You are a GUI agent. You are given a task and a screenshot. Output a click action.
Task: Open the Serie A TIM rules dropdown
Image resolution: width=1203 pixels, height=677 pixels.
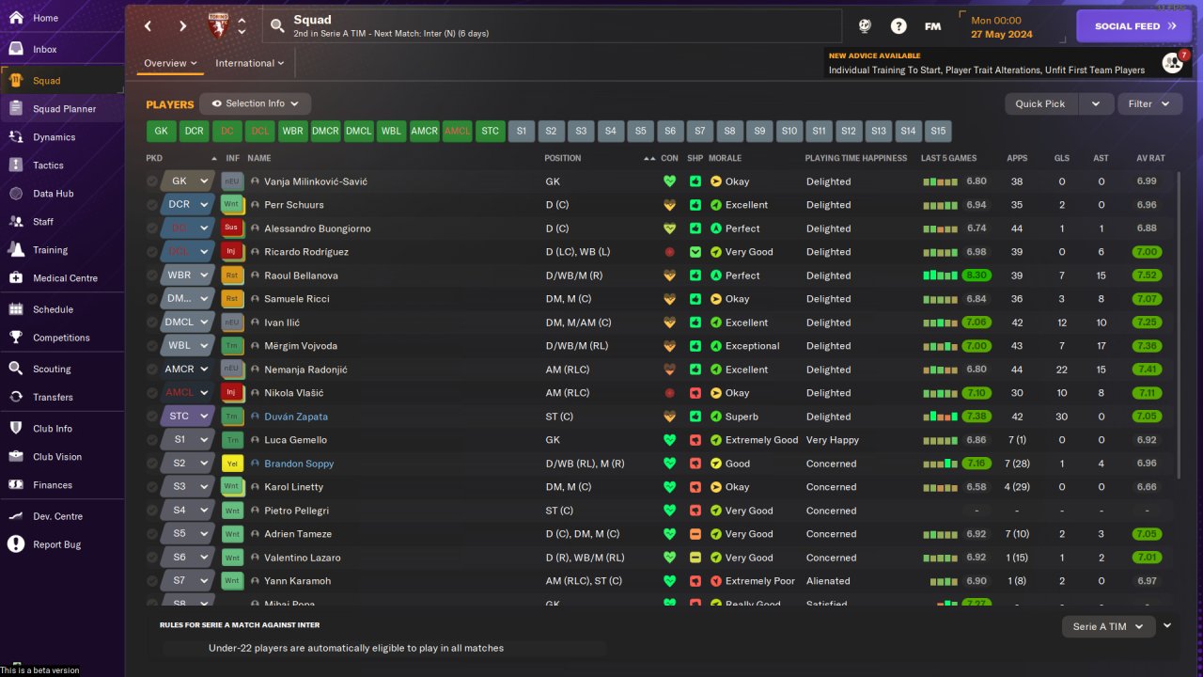coord(1108,626)
